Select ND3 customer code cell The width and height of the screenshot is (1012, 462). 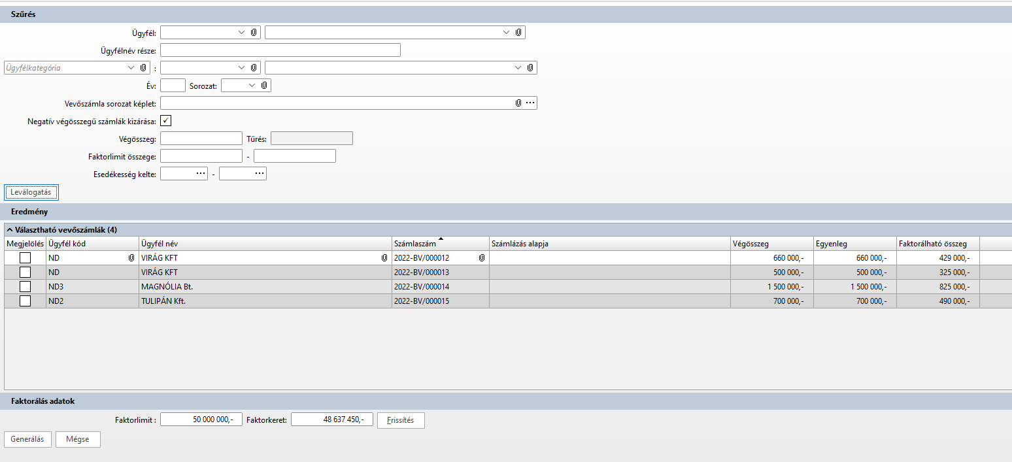click(92, 287)
